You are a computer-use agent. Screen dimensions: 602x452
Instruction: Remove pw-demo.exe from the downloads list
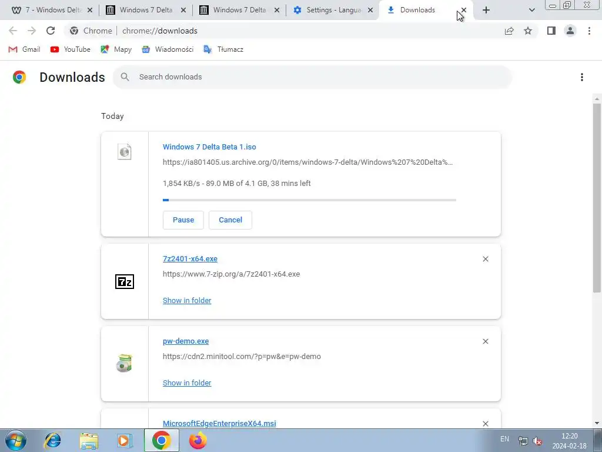click(486, 341)
